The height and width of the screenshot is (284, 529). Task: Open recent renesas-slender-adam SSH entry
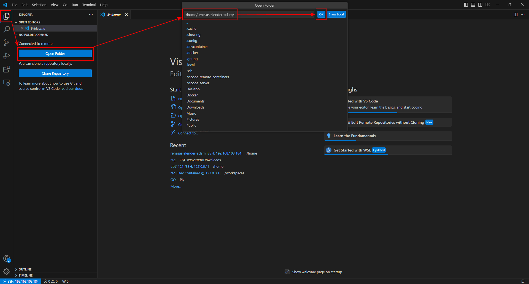[x=206, y=153]
